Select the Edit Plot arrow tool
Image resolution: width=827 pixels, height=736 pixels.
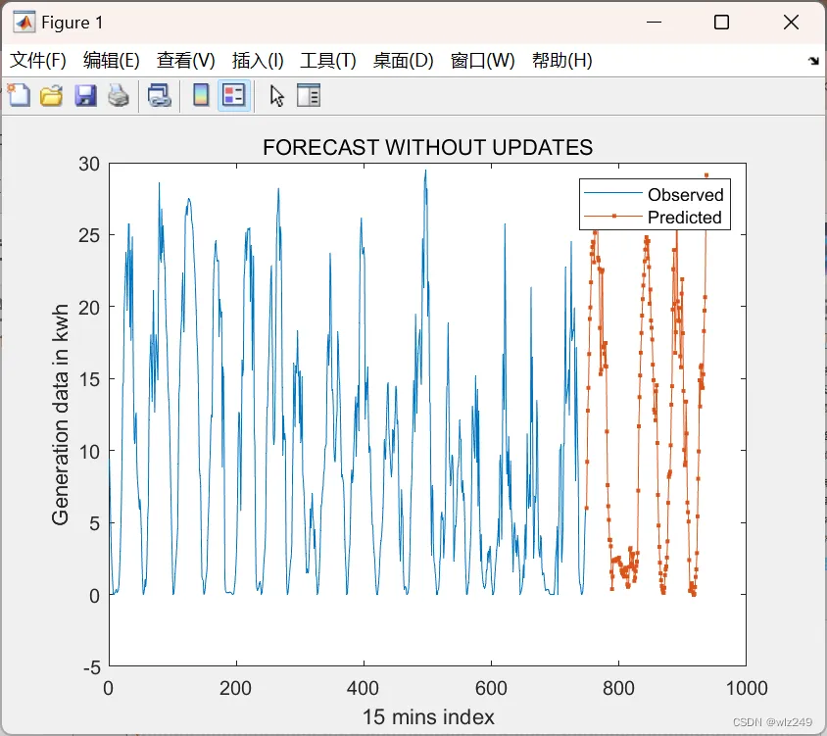[x=277, y=96]
